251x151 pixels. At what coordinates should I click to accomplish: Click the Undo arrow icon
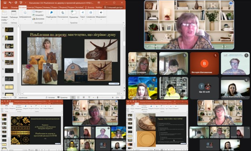(x=10, y=3)
